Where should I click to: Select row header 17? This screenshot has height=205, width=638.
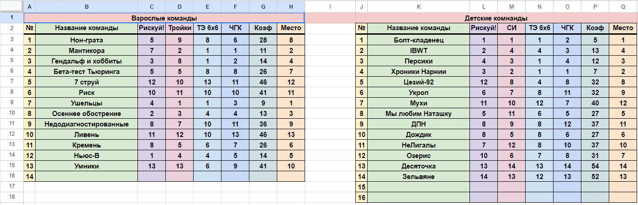(11, 186)
